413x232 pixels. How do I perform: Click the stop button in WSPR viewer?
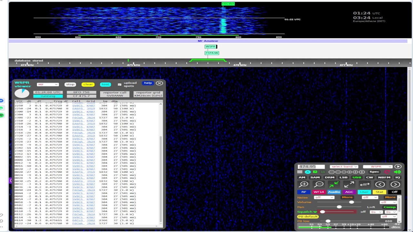click(x=70, y=84)
